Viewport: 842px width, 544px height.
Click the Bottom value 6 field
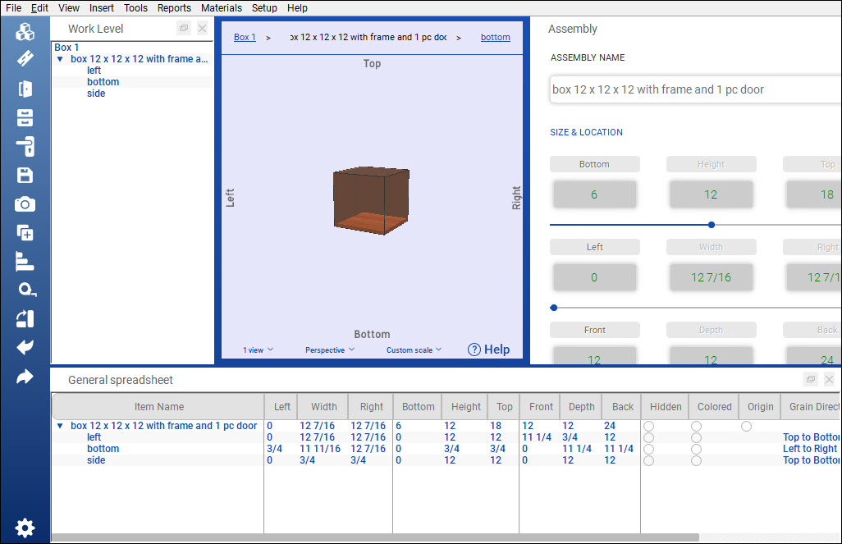tap(594, 194)
